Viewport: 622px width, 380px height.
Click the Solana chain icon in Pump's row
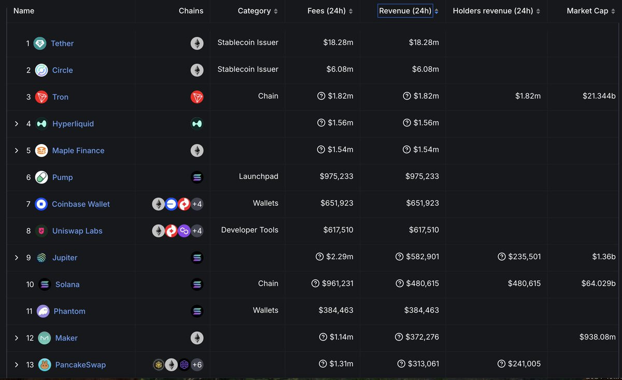pos(197,177)
